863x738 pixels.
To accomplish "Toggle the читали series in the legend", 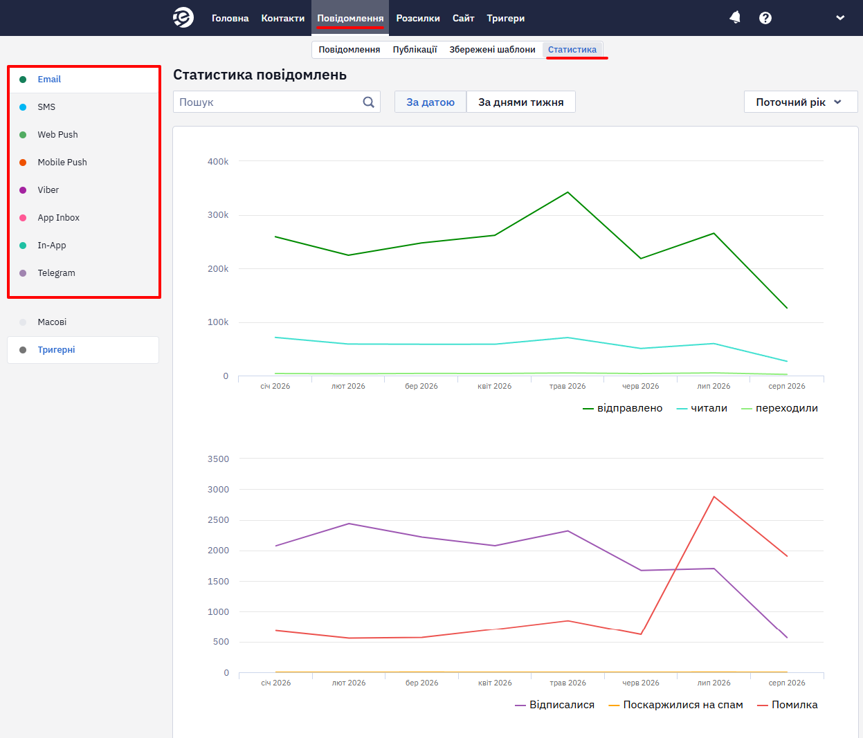I will (702, 408).
